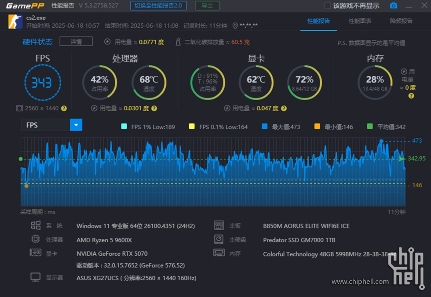This screenshot has height=297, width=431.
Task: Click the 采样周期 : ms label
Action: click(x=38, y=212)
